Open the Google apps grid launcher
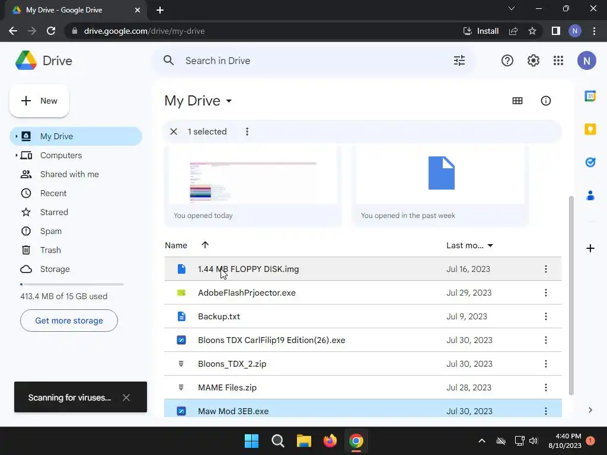 point(558,60)
